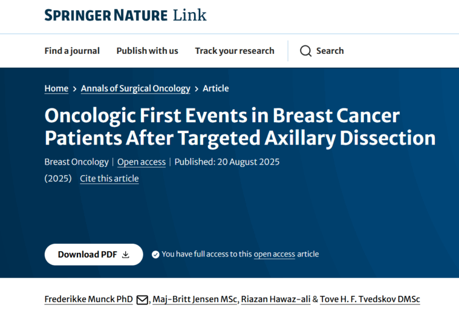The height and width of the screenshot is (328, 459).
Task: Download the article PDF
Action: coord(94,255)
